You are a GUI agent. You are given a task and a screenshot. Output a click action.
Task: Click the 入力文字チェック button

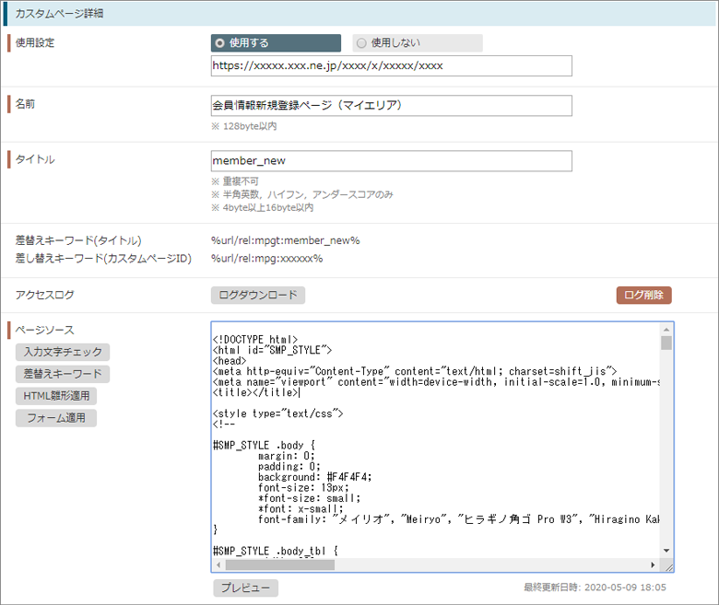point(63,352)
